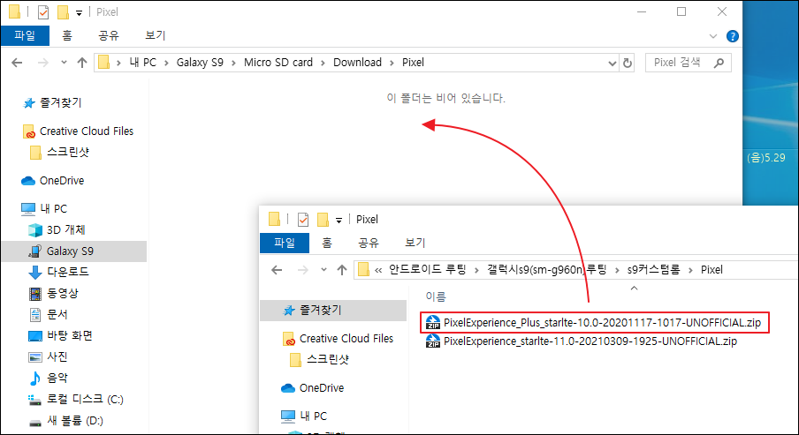This screenshot has width=799, height=435.
Task: Open 동영상 folder in the sidebar
Action: pyautogui.click(x=63, y=294)
